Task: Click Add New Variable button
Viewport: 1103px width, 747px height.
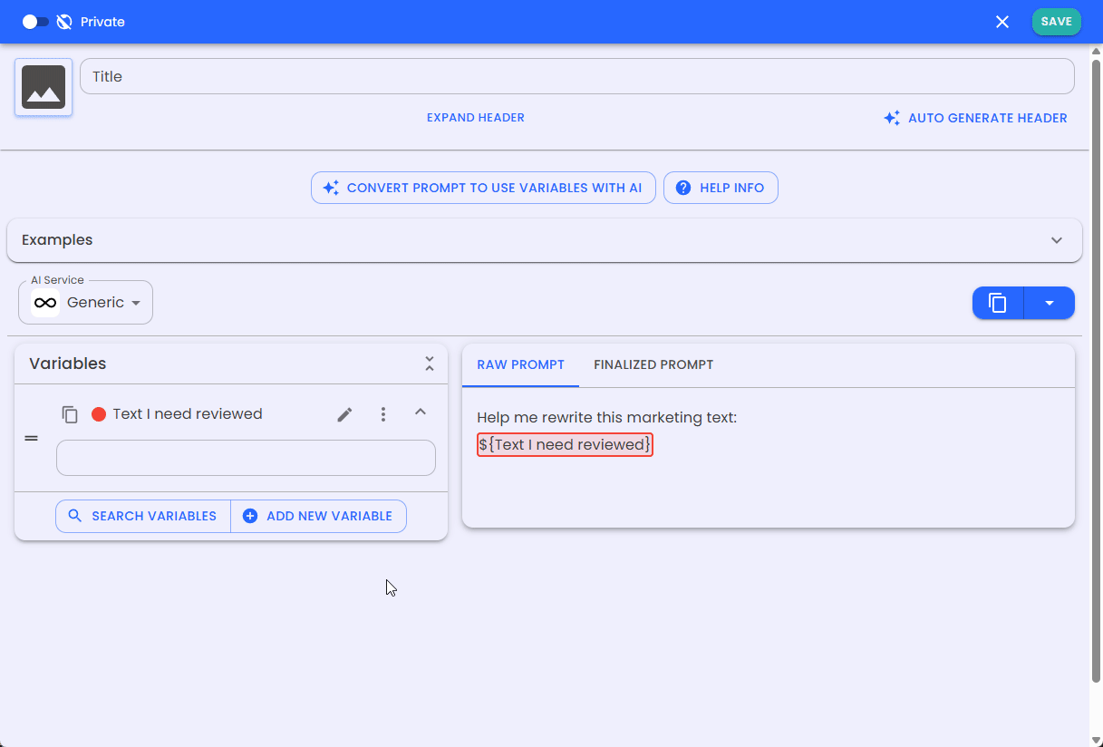Action: (x=318, y=516)
